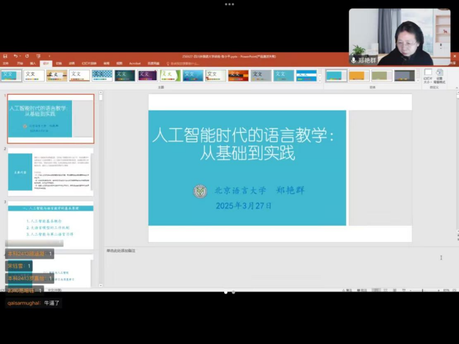Viewport: 459px width, 344px height.
Task: Apply the blue variant in Variants group
Action: tap(335, 76)
